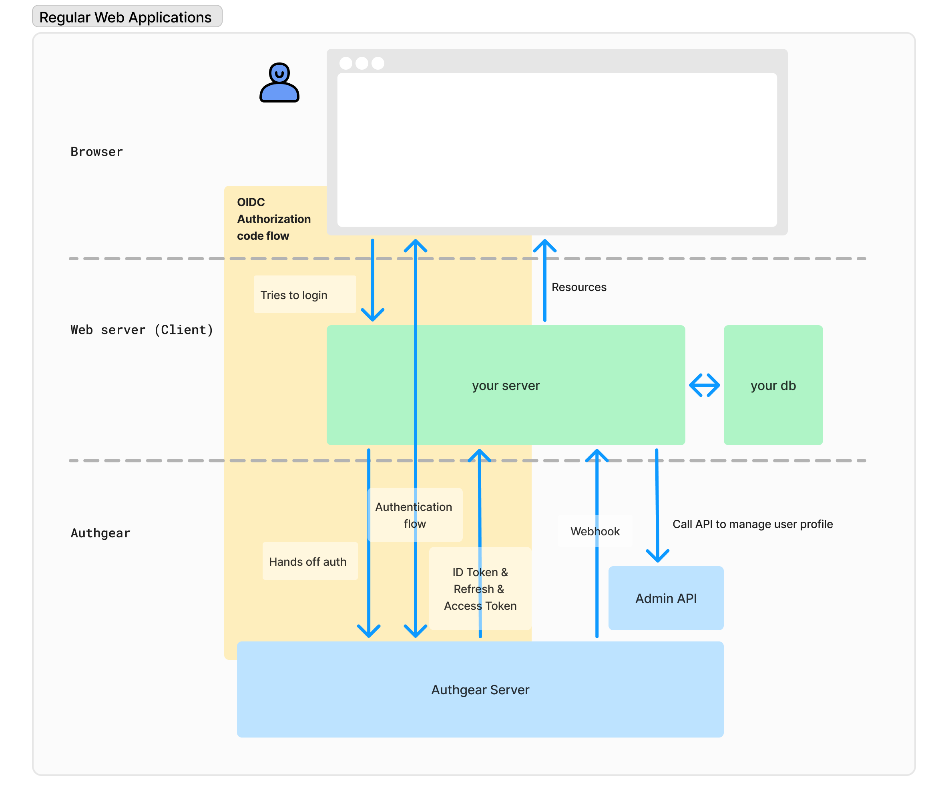
Task: Click the OIDC Authorization code flow heading
Action: click(273, 219)
